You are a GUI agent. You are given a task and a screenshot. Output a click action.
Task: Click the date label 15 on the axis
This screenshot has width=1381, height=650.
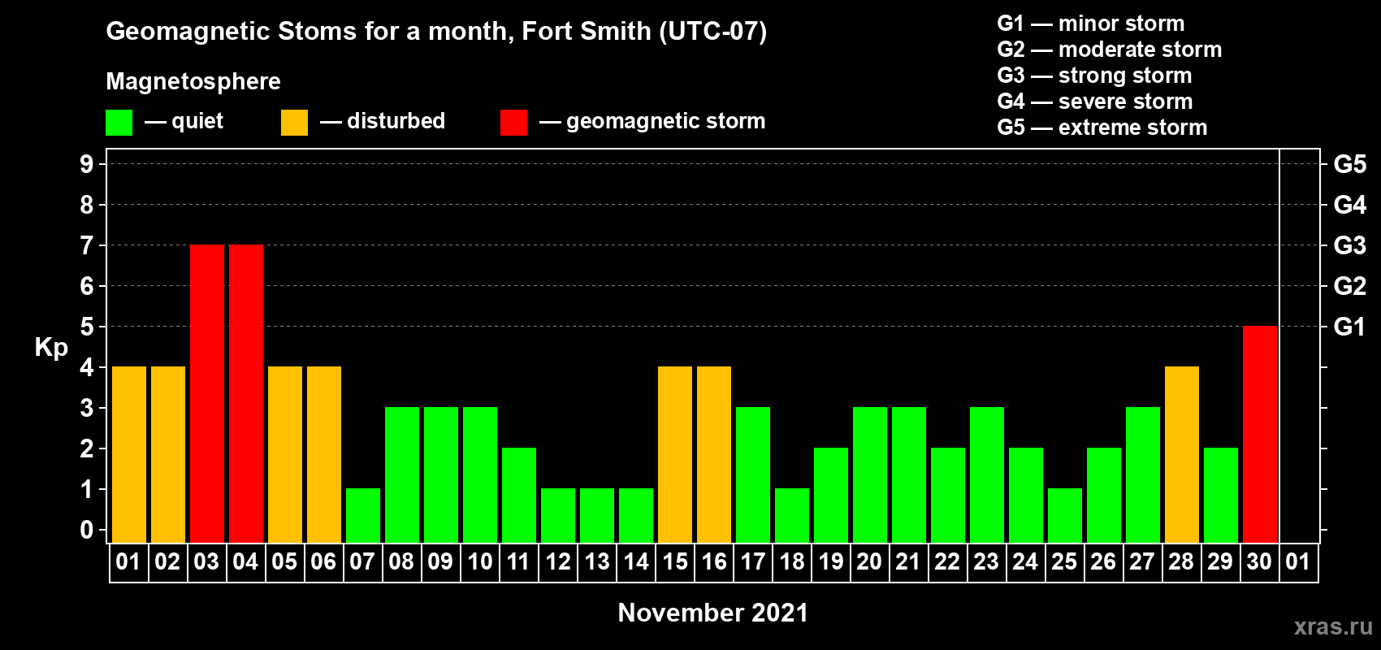pyautogui.click(x=675, y=562)
